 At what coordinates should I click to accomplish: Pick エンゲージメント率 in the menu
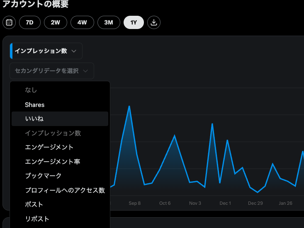click(x=60, y=162)
